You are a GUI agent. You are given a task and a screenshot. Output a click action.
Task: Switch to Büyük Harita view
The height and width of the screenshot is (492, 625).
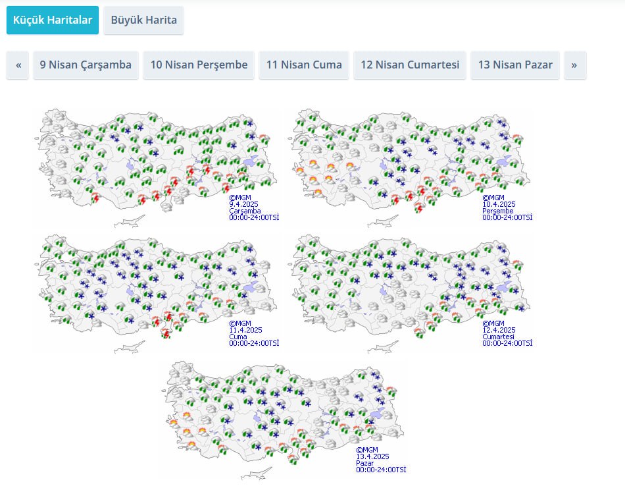tap(143, 20)
